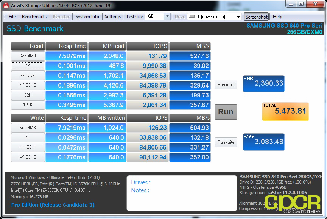Screen dimensions: 327x219
Task: Click the Anvil's Storage Utilities title bar icon
Action: (x=6, y=5)
